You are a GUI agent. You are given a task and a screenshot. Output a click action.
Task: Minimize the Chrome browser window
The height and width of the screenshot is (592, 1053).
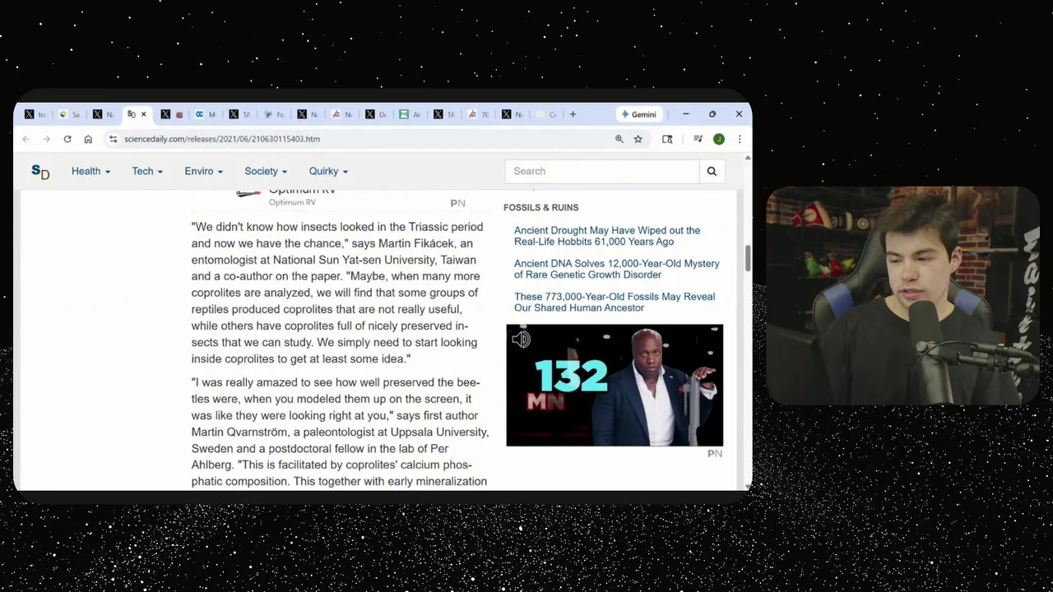pyautogui.click(x=685, y=114)
